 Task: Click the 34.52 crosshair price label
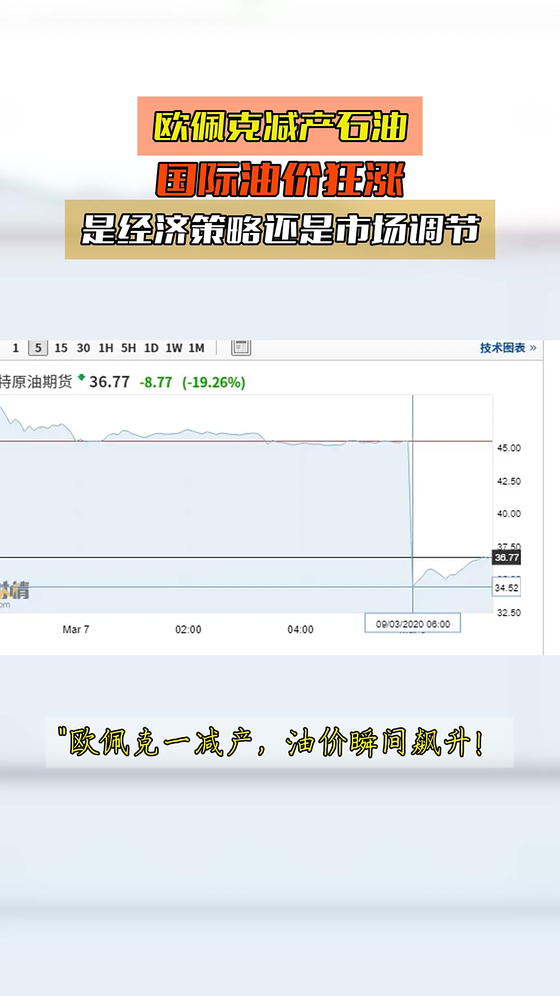[507, 588]
